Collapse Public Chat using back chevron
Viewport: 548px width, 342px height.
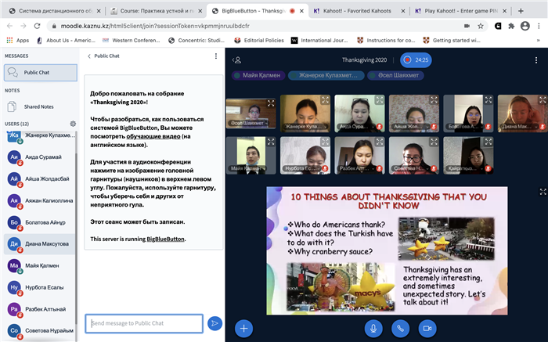[88, 56]
